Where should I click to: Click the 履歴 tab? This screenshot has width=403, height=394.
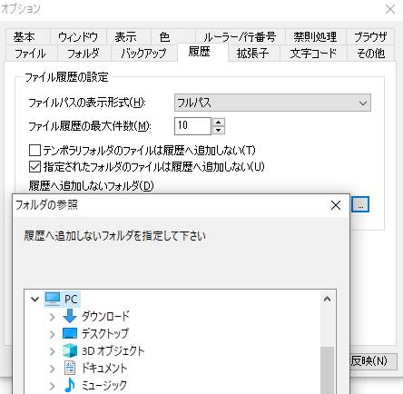coord(202,52)
